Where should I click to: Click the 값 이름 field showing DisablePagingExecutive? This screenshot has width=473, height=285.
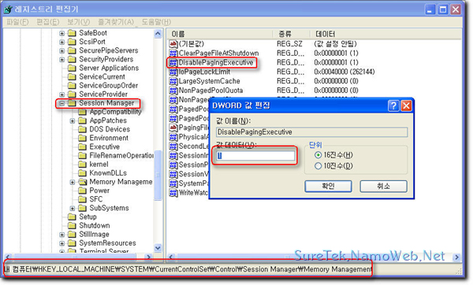click(311, 132)
